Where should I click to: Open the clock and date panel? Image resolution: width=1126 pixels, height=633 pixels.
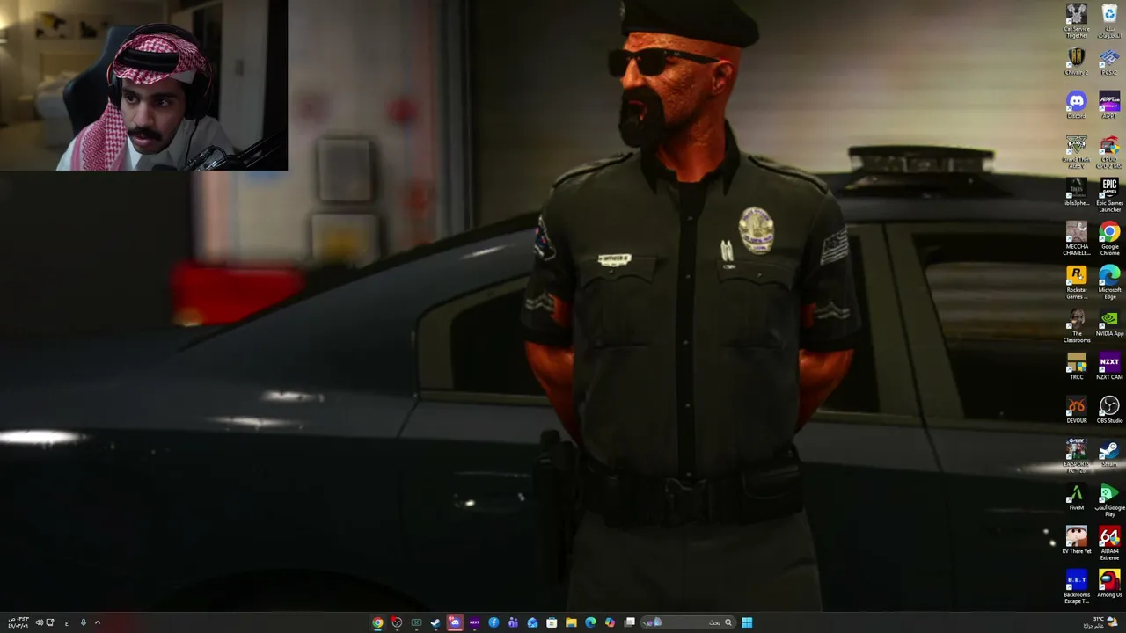click(18, 622)
